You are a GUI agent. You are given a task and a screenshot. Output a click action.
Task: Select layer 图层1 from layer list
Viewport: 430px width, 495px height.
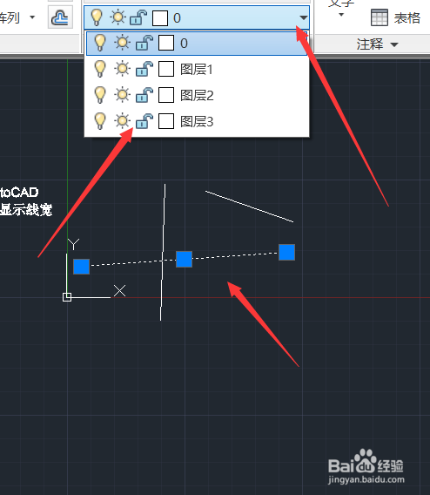pyautogui.click(x=197, y=69)
